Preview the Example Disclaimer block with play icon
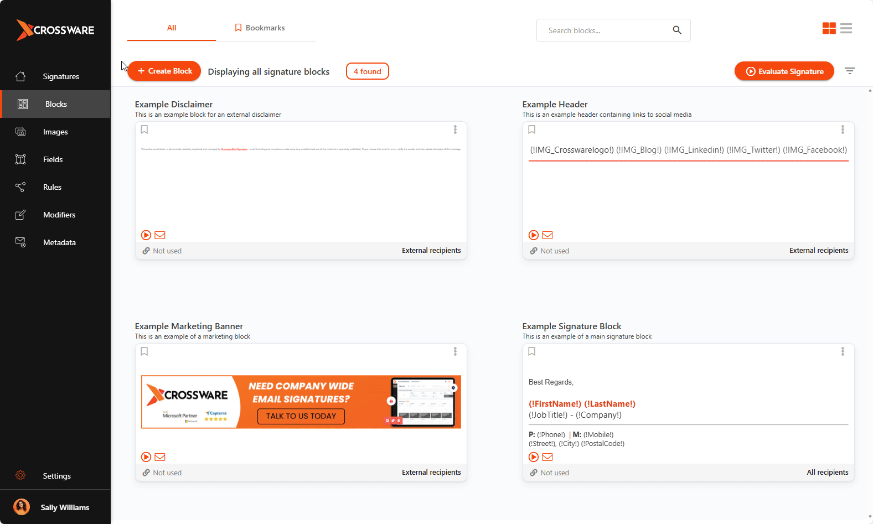This screenshot has width=873, height=524. point(146,235)
